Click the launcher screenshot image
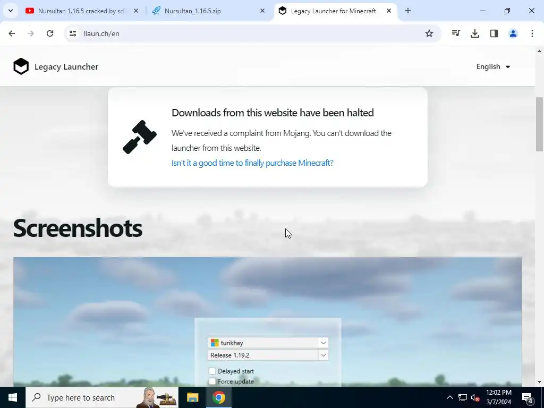 (x=268, y=322)
